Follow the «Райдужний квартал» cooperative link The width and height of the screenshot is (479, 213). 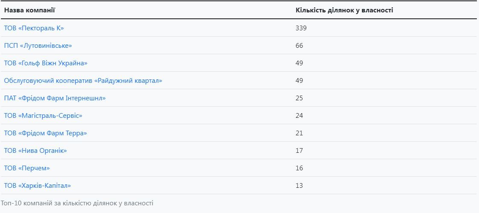[83, 81]
